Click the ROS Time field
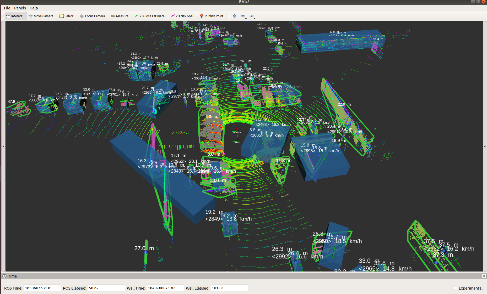Viewport: 487px width, 294px height. tap(42, 288)
